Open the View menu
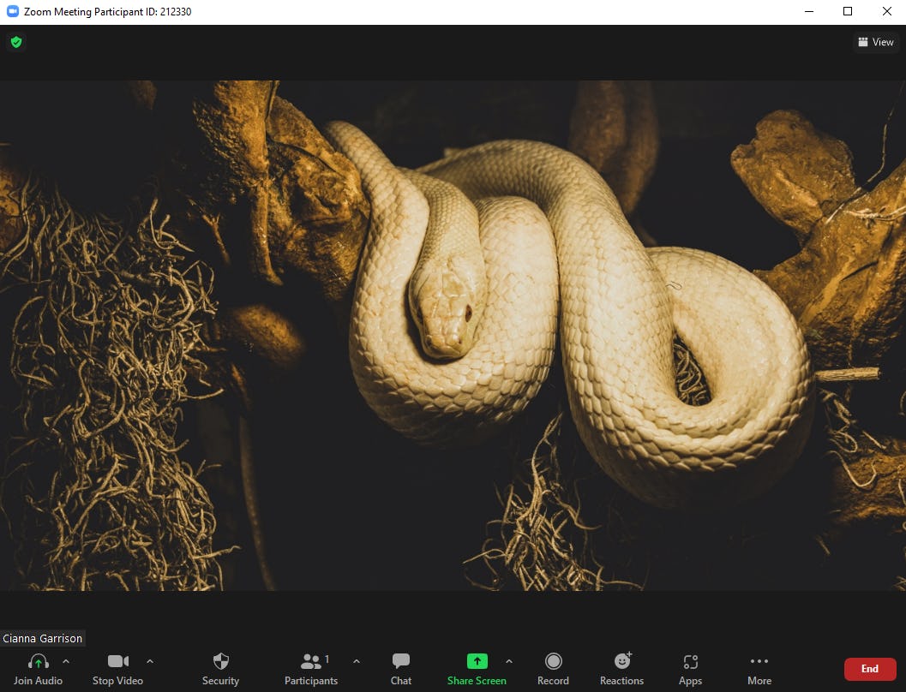The image size is (906, 692). (875, 41)
